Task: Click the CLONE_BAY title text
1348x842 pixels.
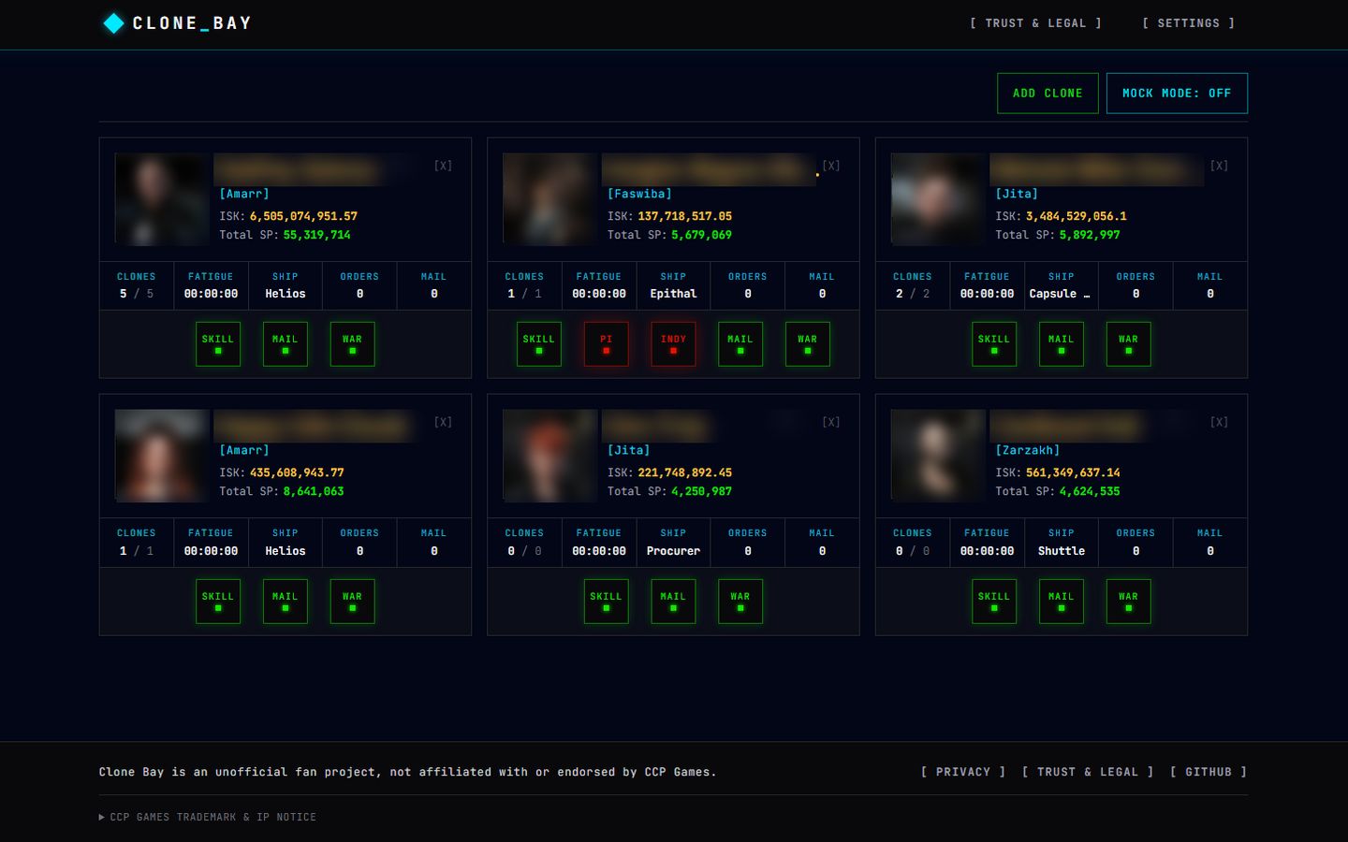Action: coord(192,23)
